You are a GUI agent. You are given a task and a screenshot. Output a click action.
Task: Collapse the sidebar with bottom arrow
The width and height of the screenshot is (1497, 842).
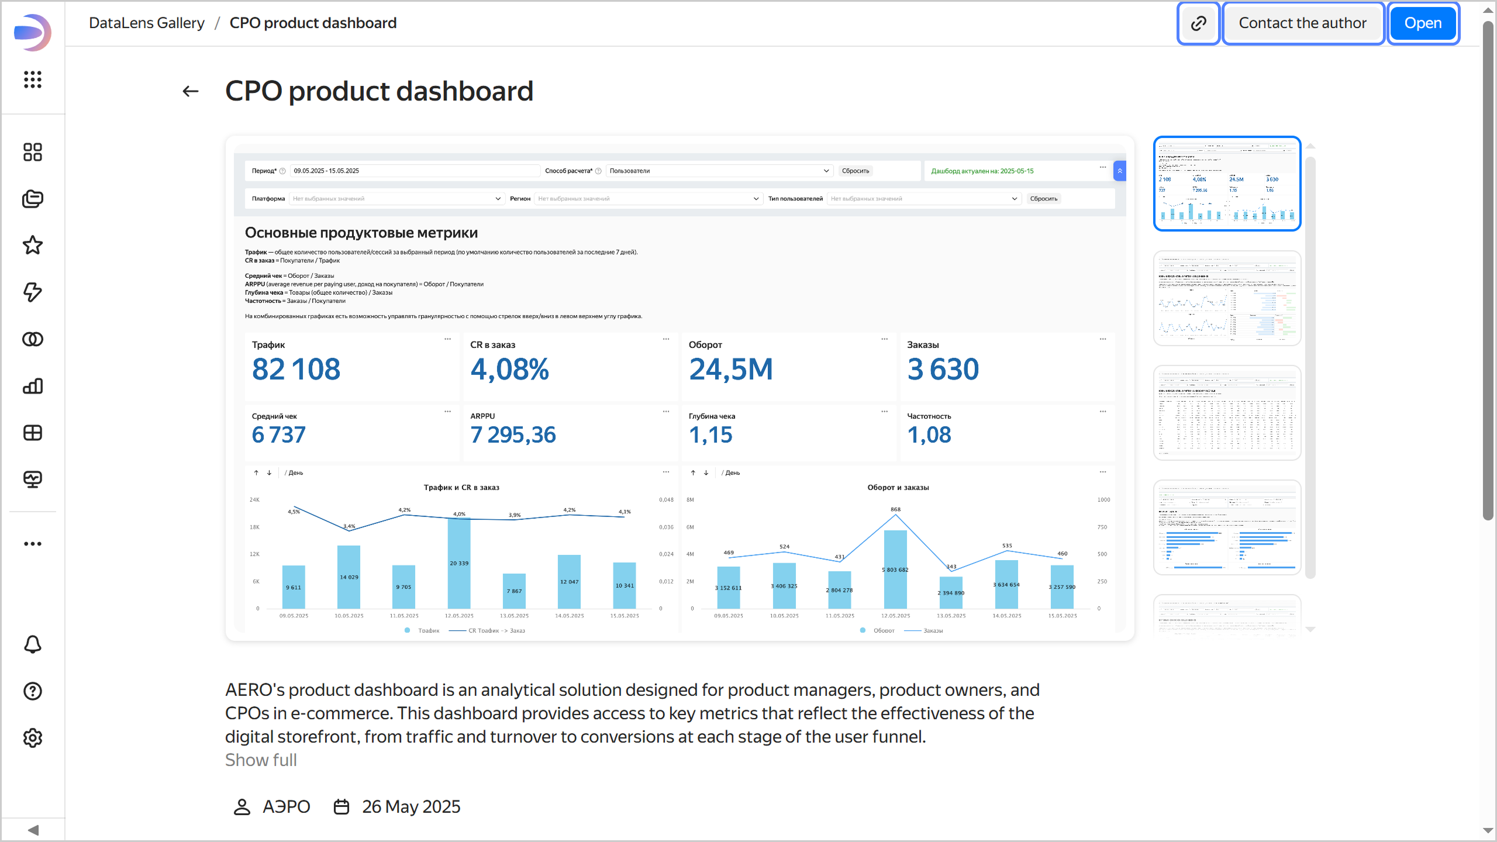[x=33, y=830]
